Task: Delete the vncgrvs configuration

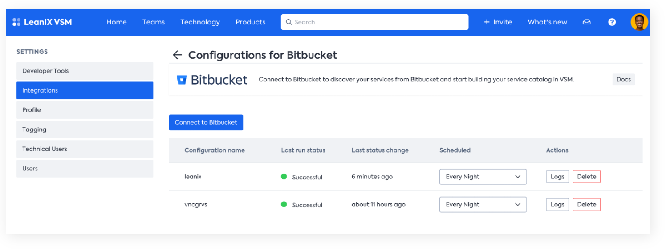Action: click(587, 205)
